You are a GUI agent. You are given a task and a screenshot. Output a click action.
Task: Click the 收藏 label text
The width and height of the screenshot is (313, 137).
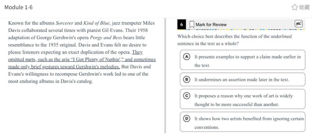(304, 7)
